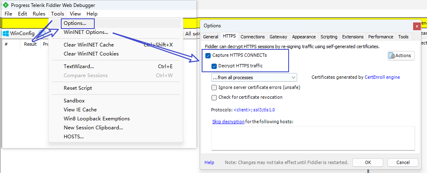Click inside the skip decryption hosts textbox

pos(313,138)
